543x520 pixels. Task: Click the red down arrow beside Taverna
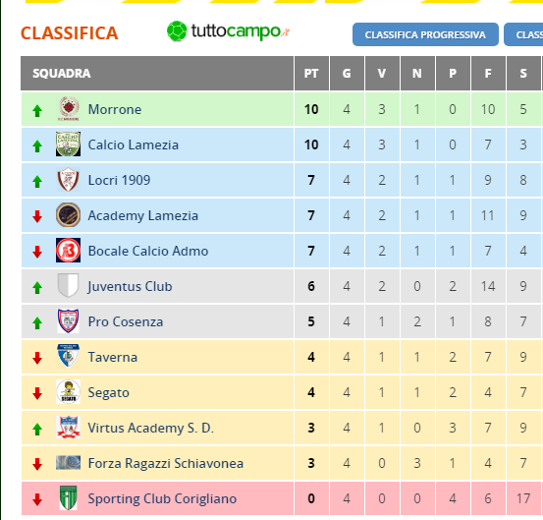(x=37, y=358)
